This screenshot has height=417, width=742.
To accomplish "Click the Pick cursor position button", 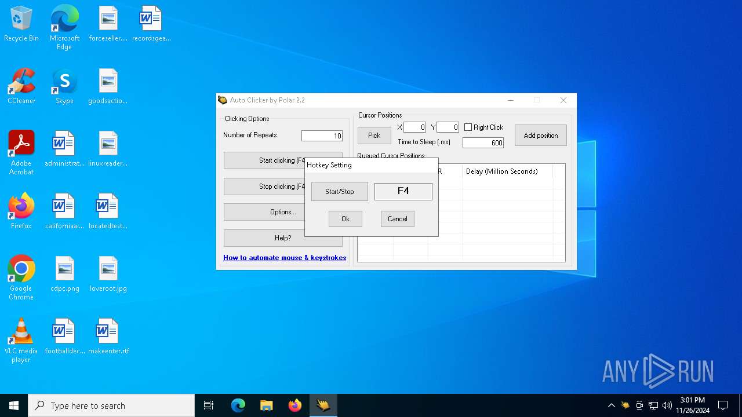I will point(374,136).
